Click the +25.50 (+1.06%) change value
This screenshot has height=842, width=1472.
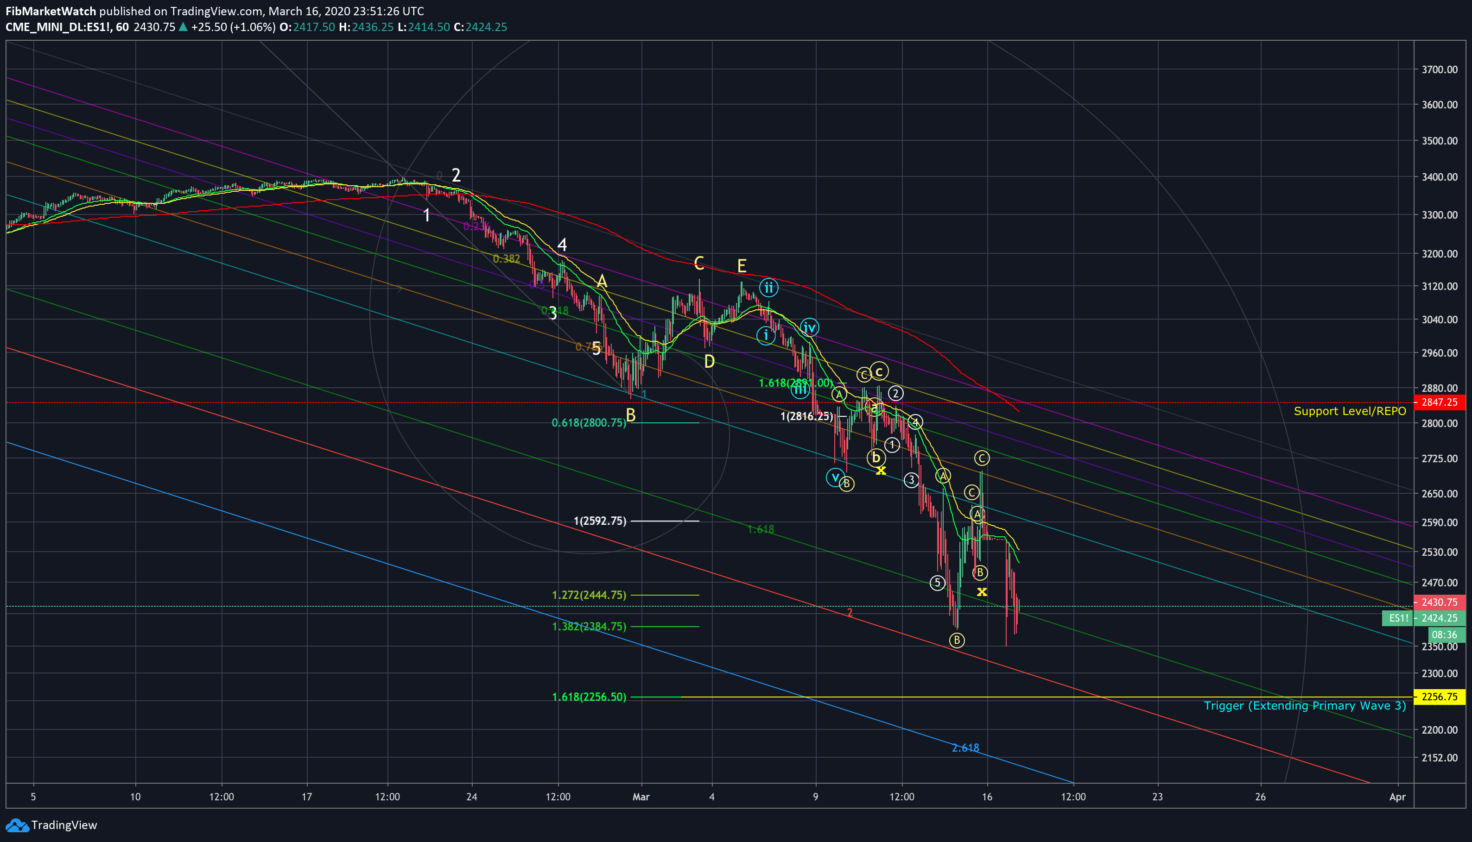click(233, 27)
